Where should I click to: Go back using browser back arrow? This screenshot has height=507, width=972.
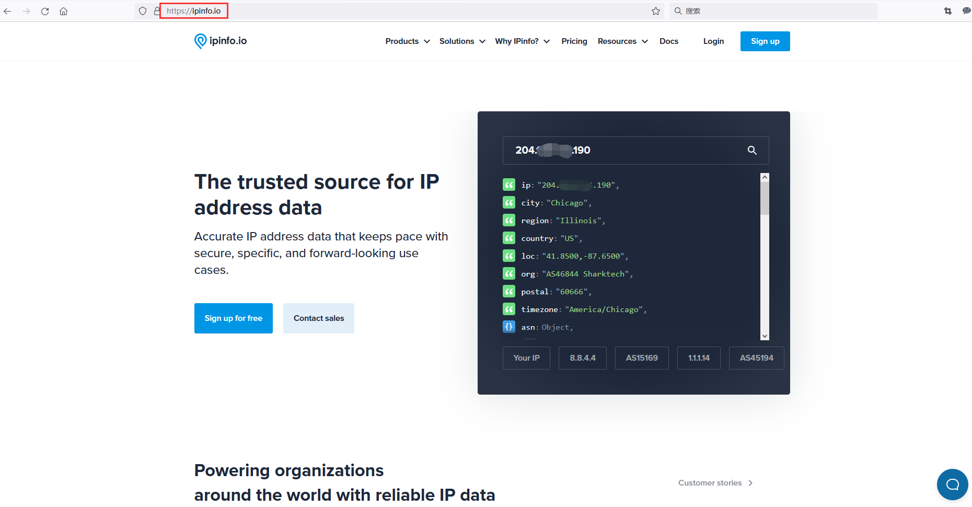tap(7, 11)
